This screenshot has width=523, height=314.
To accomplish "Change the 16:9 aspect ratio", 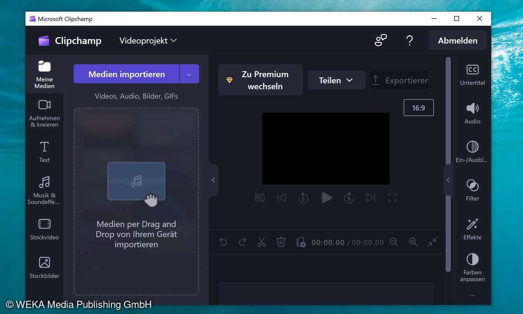I will click(418, 108).
